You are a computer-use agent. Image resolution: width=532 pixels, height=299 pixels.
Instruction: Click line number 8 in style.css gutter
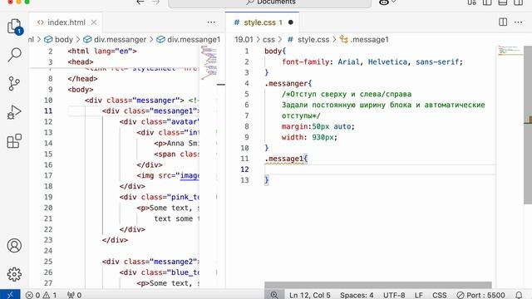(x=247, y=126)
